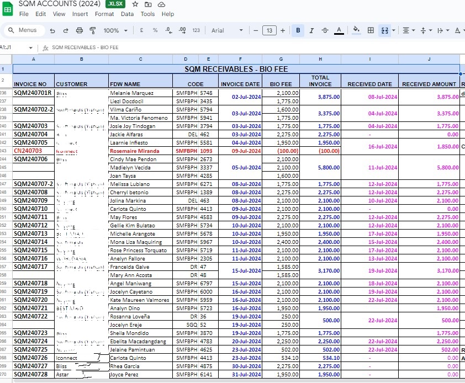Star this document with the star icon
Image resolution: width=465 pixels, height=383 pixels.
pos(135,4)
